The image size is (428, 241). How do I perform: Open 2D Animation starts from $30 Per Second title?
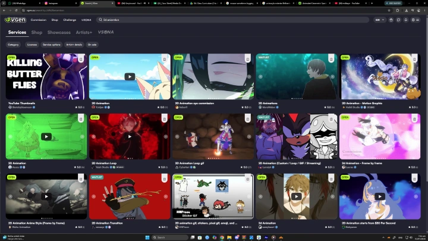[x=369, y=223]
